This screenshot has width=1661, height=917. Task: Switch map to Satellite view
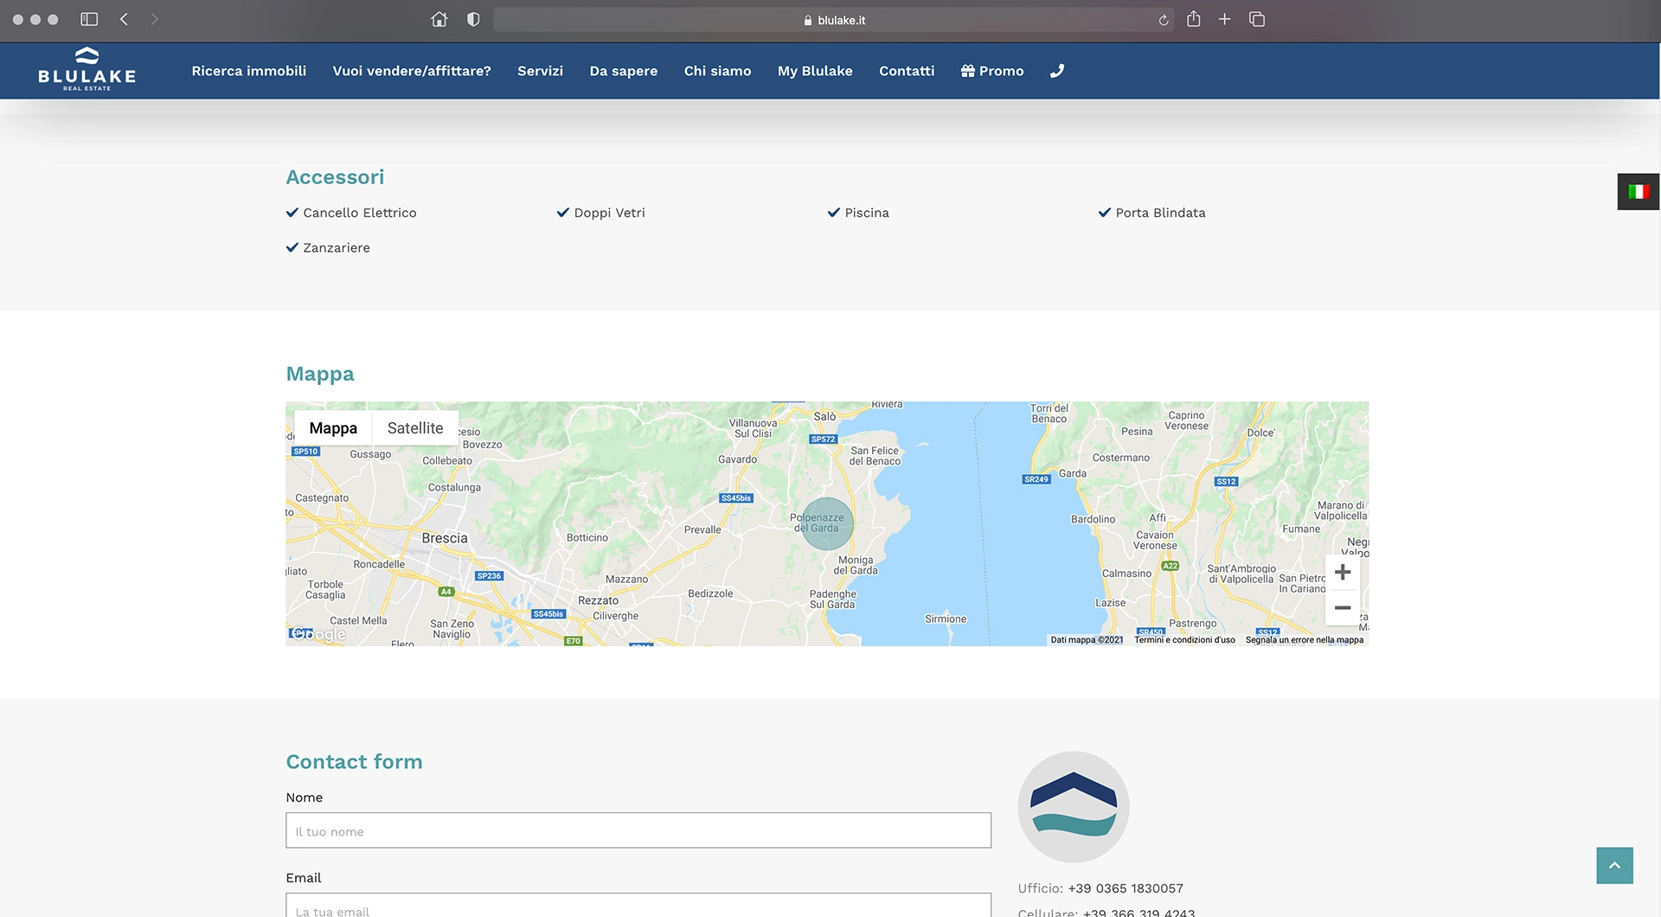pos(415,428)
